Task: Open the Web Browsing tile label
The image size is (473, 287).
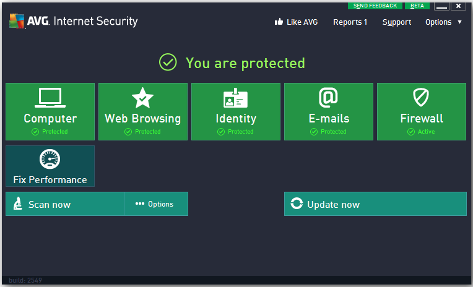Action: tap(142, 119)
